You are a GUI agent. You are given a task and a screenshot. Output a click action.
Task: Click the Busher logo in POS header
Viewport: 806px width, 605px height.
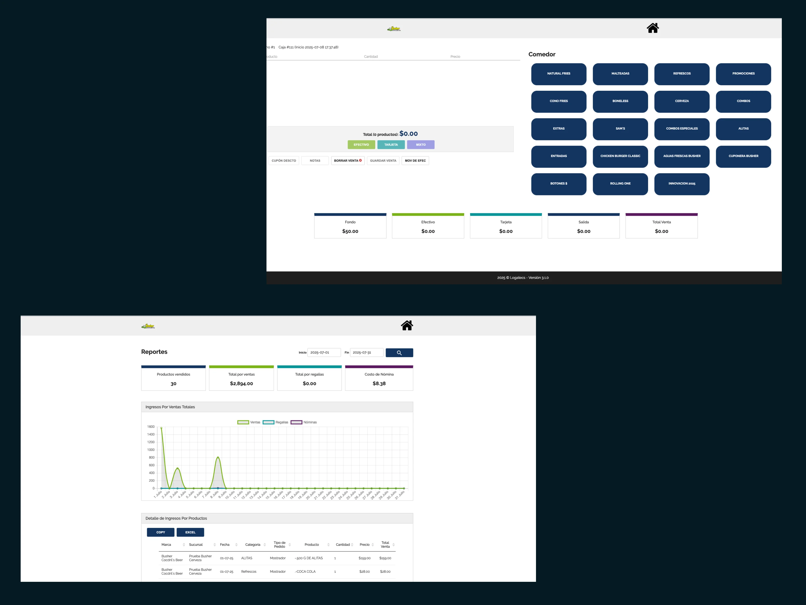pos(394,29)
